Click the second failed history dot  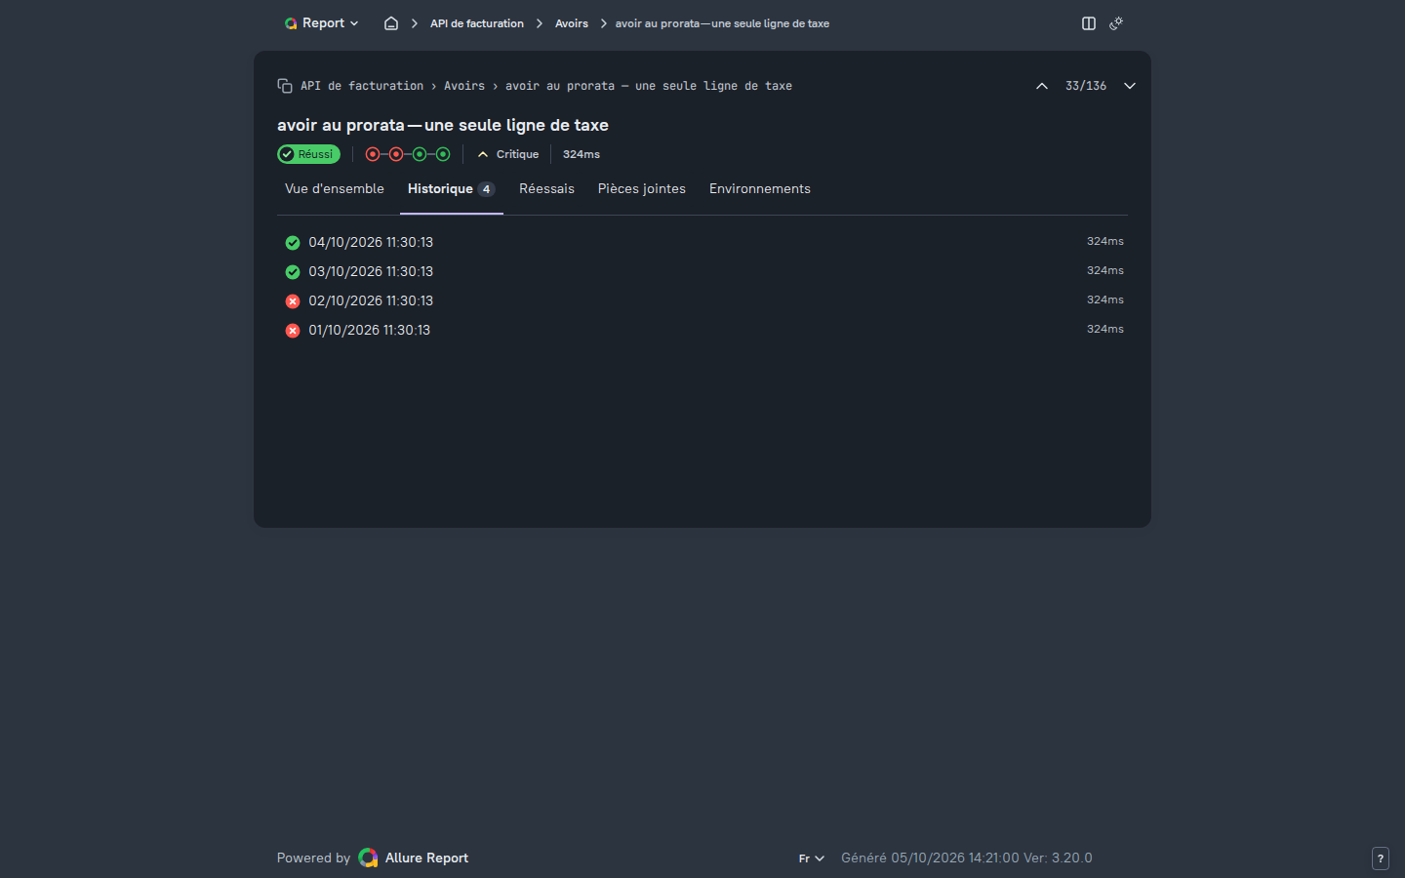(x=396, y=154)
